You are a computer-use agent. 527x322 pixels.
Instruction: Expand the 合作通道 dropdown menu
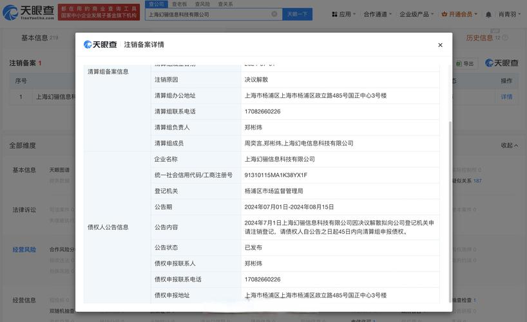pyautogui.click(x=378, y=14)
